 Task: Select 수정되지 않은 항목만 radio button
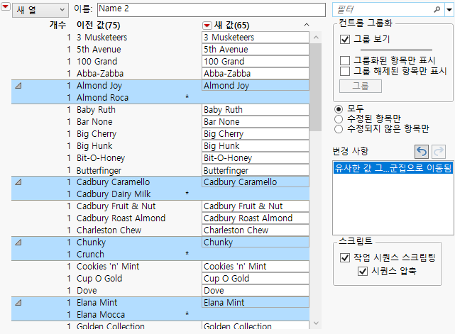(339, 129)
